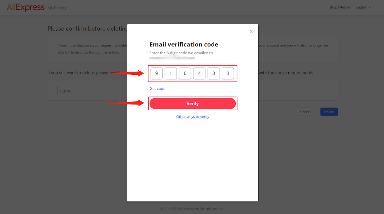Select the second code box containing 1
The height and width of the screenshot is (214, 384).
[171, 73]
